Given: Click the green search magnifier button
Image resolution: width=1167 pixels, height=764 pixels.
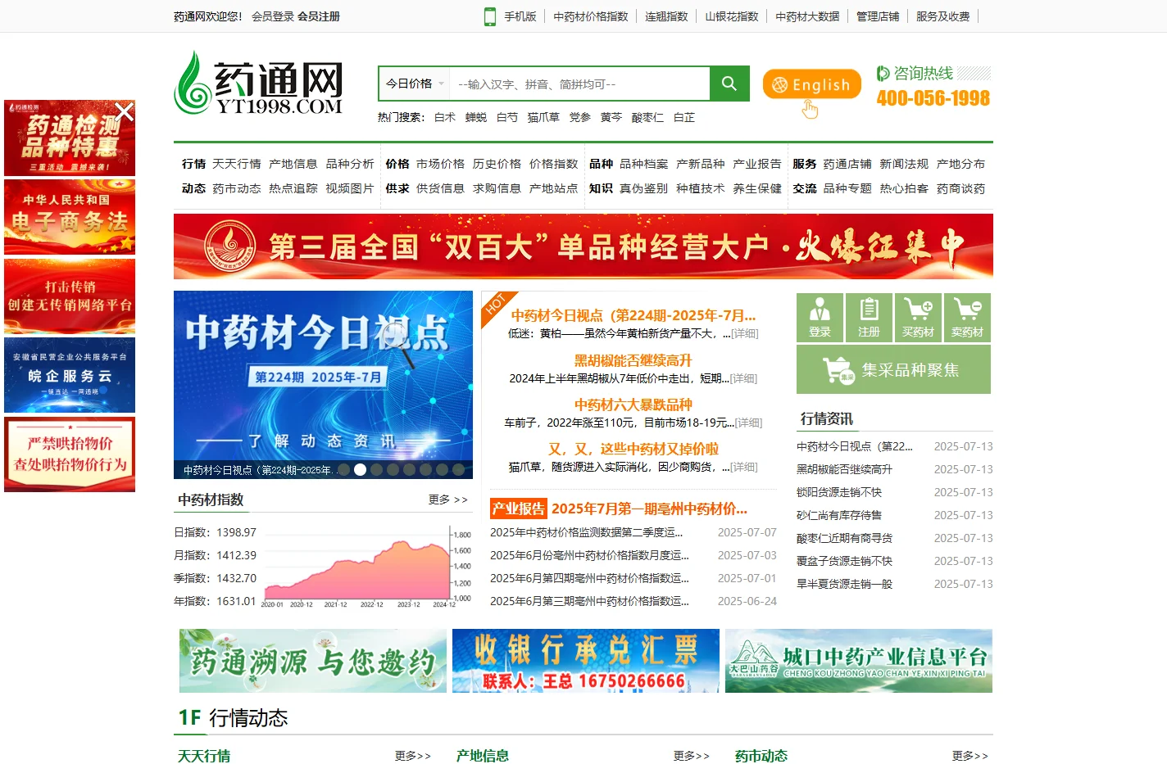Looking at the screenshot, I should 729,84.
